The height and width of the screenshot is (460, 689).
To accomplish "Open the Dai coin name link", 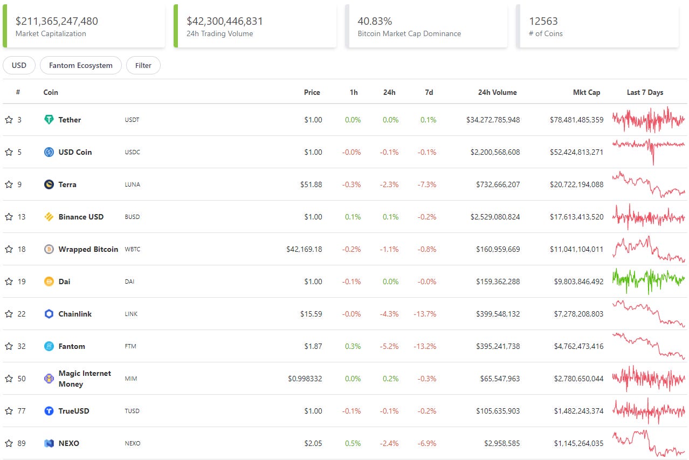I will point(64,282).
